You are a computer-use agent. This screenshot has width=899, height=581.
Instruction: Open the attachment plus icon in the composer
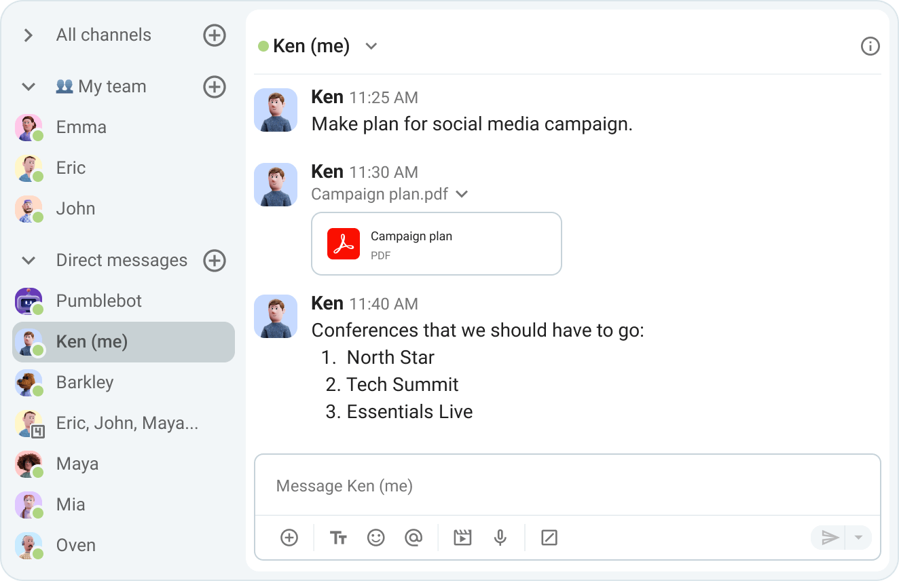coord(289,537)
